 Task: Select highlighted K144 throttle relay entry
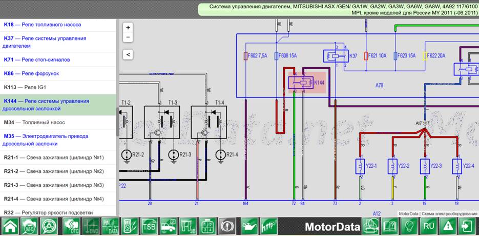(58, 105)
